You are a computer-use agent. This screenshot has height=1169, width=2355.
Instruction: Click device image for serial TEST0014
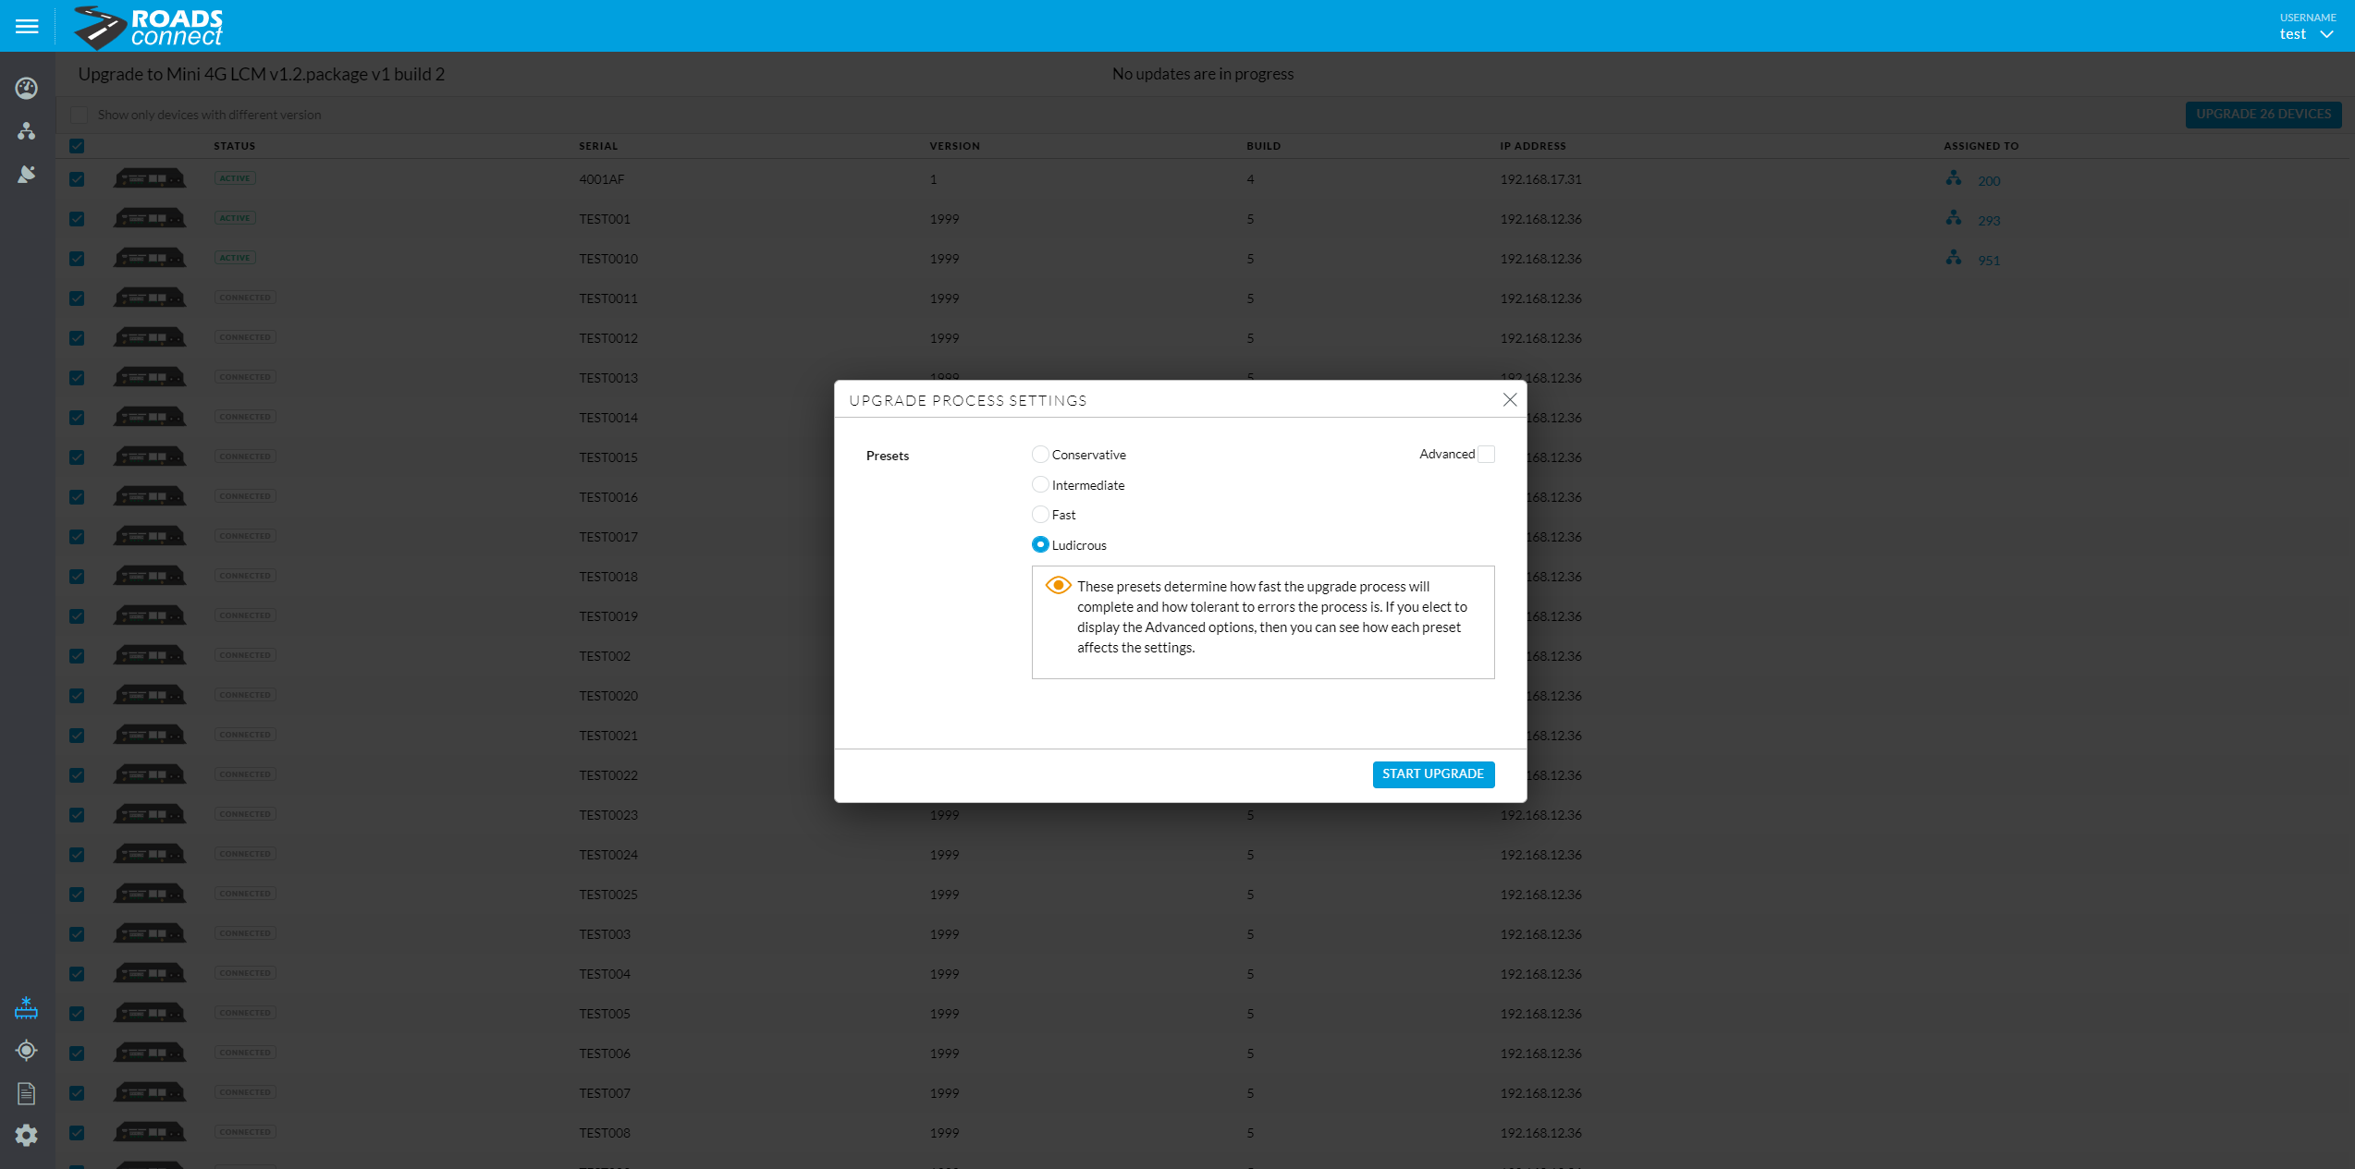150,418
